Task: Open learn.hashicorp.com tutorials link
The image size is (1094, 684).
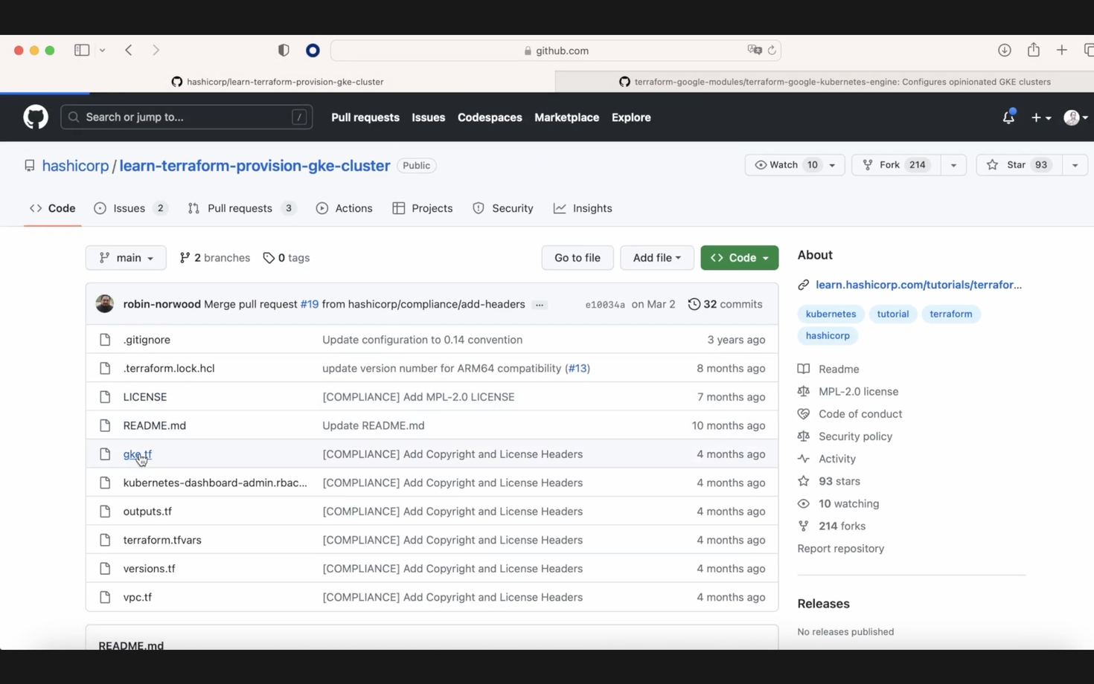Action: 918,285
